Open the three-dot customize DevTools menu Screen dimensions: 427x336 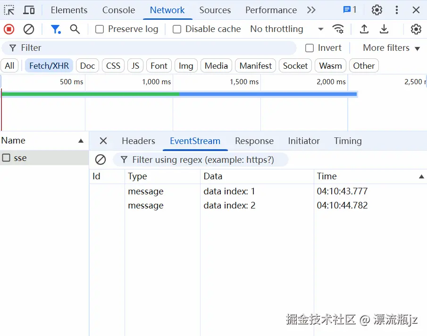pyautogui.click(x=396, y=10)
